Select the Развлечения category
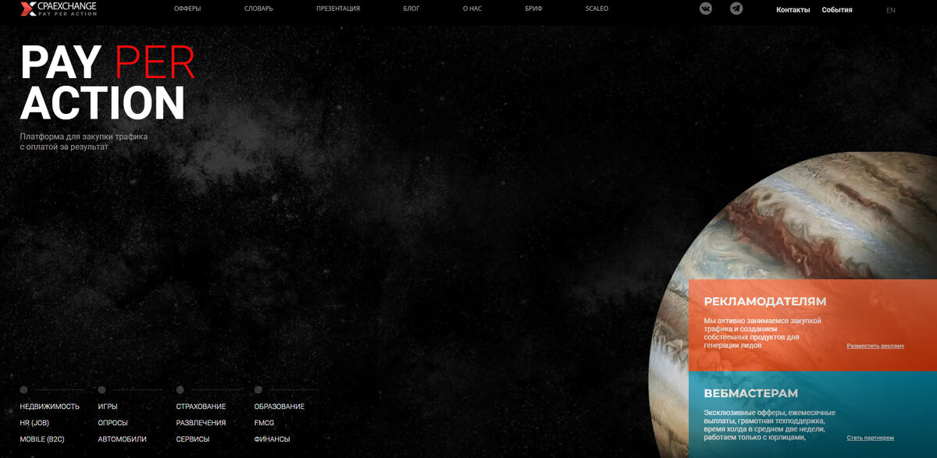The height and width of the screenshot is (458, 937). coord(201,423)
